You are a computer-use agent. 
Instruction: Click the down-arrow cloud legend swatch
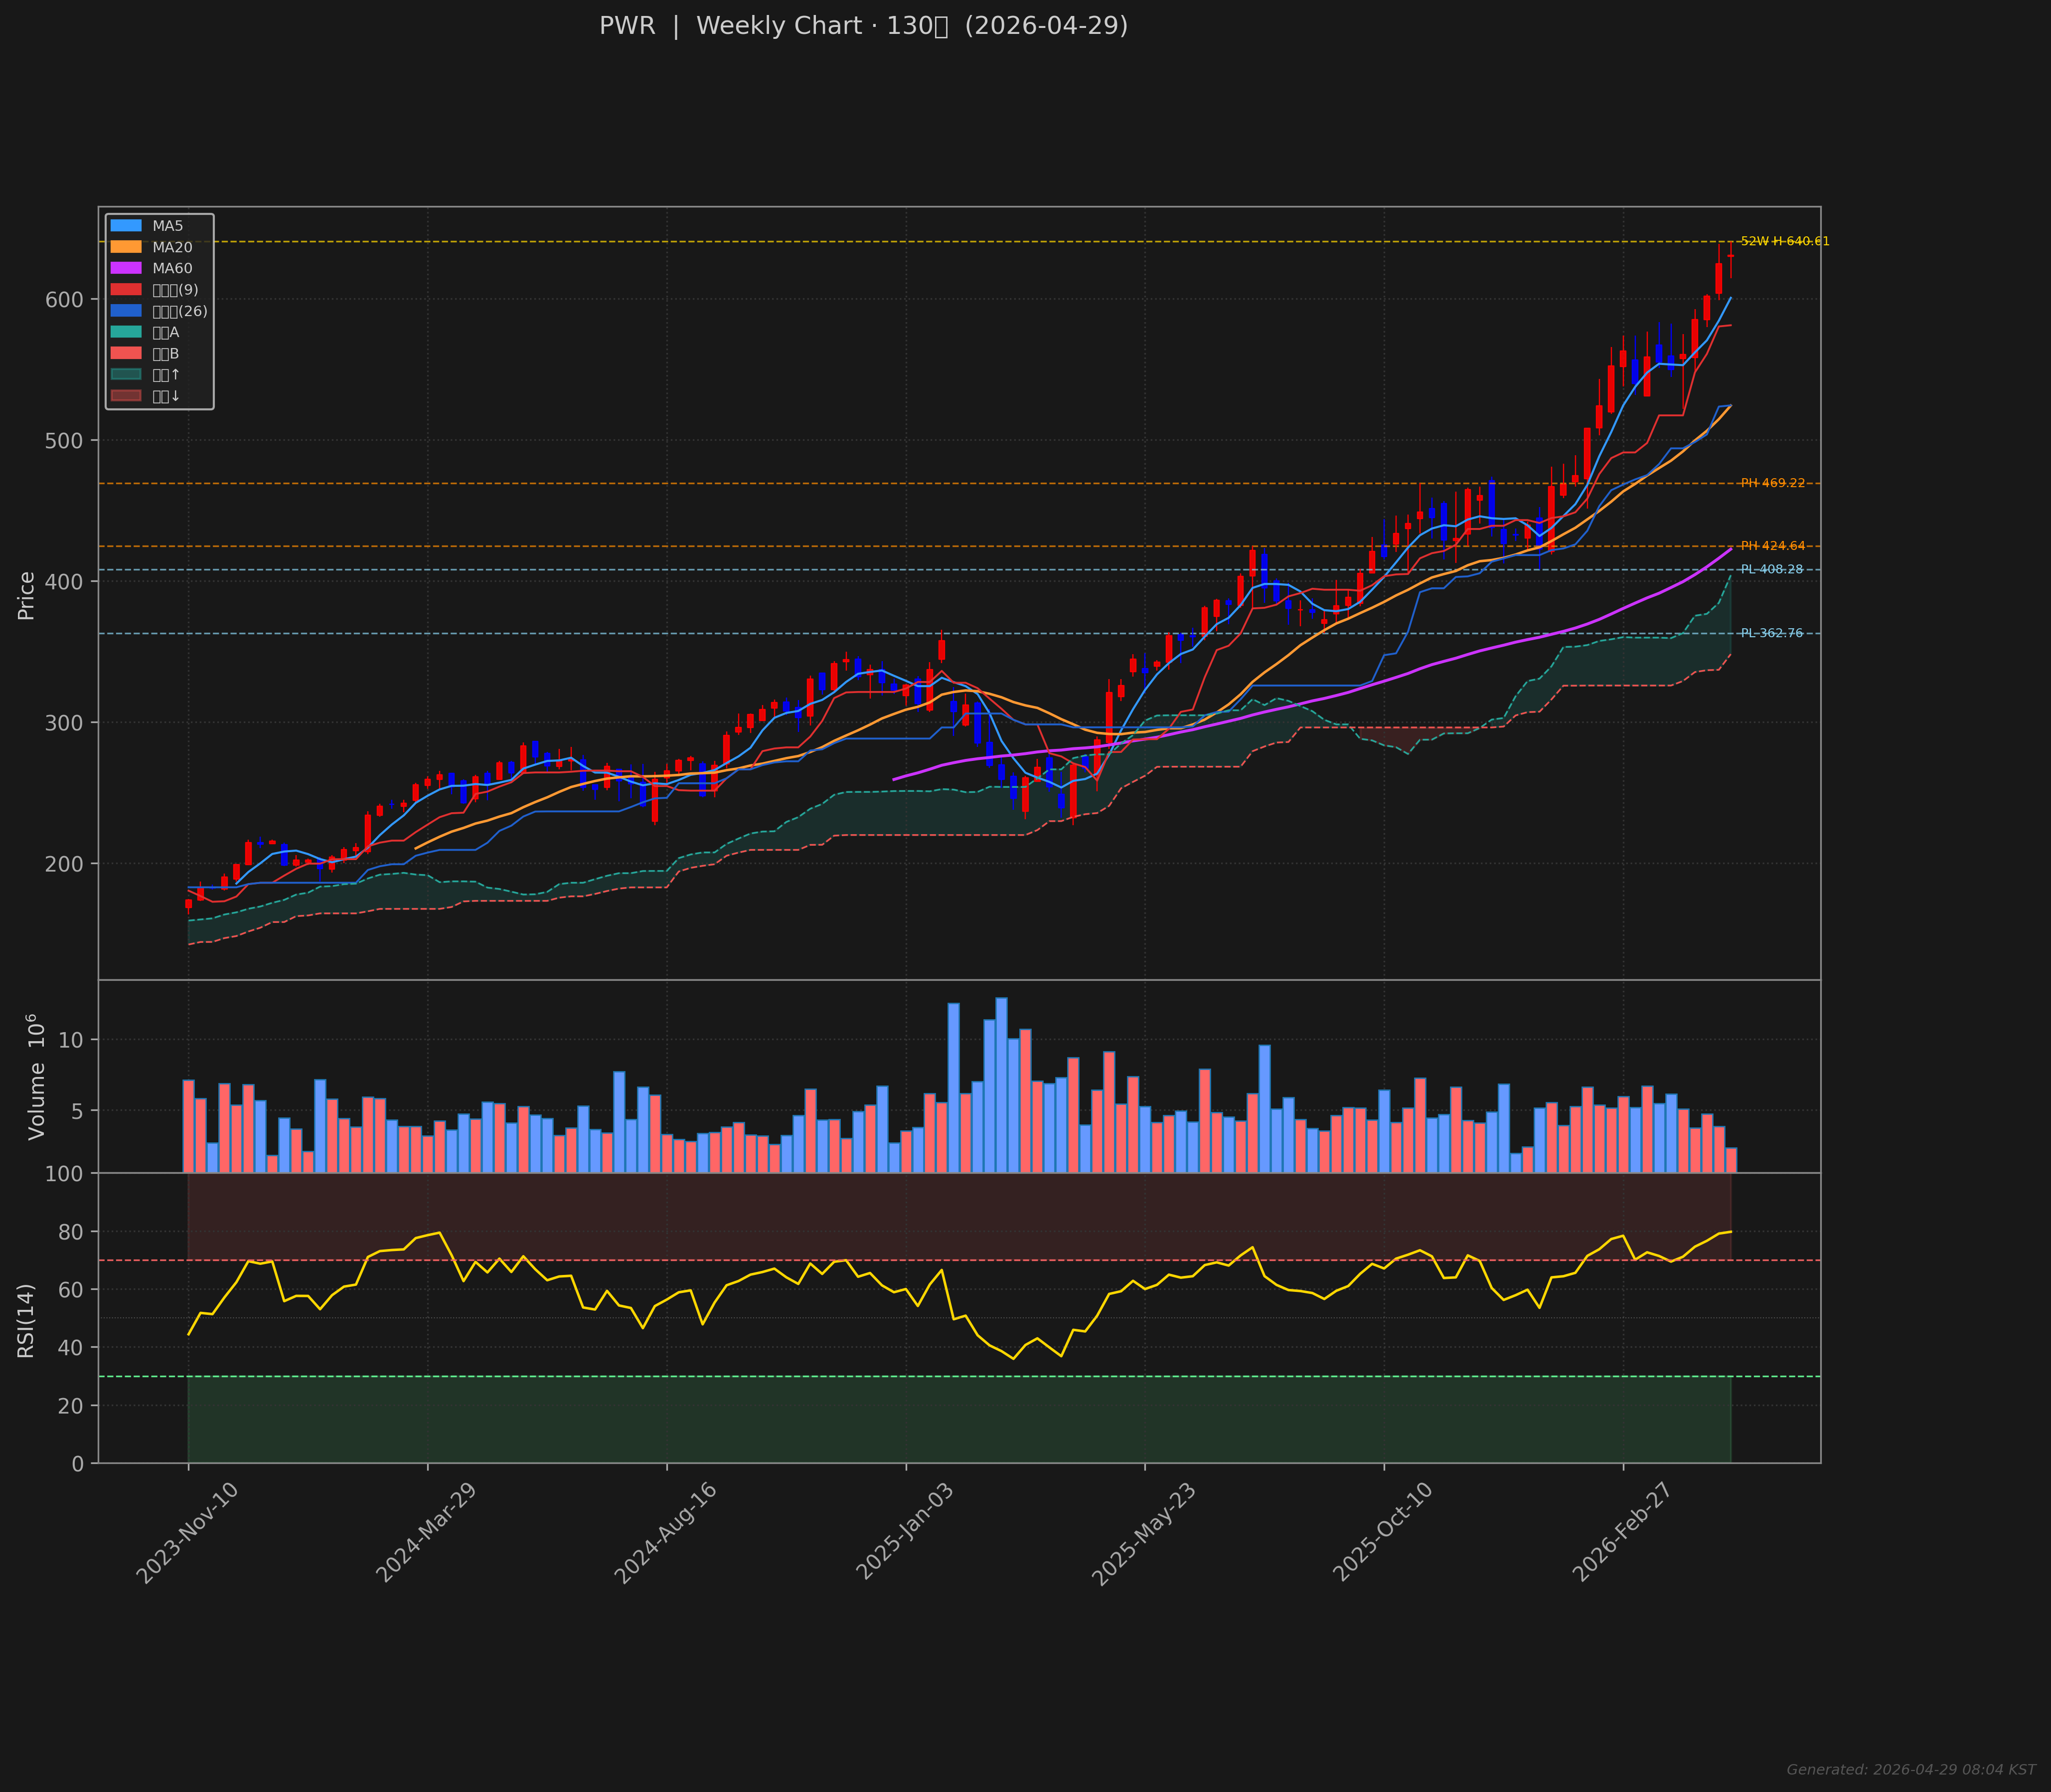[126, 396]
